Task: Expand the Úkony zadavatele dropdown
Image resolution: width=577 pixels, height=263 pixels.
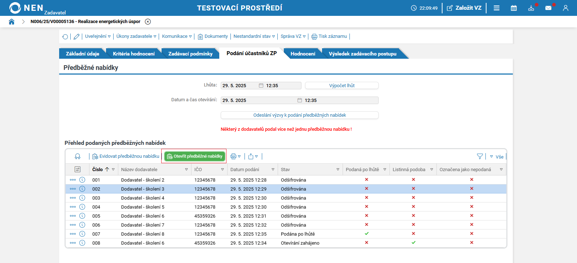Action: [136, 36]
